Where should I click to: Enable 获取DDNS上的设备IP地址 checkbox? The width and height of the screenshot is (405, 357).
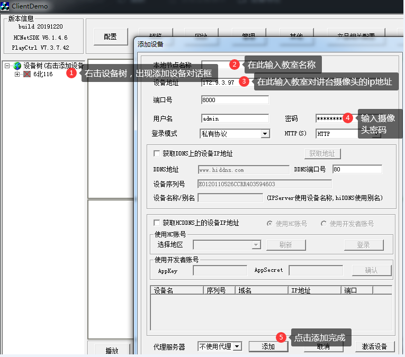pyautogui.click(x=156, y=154)
